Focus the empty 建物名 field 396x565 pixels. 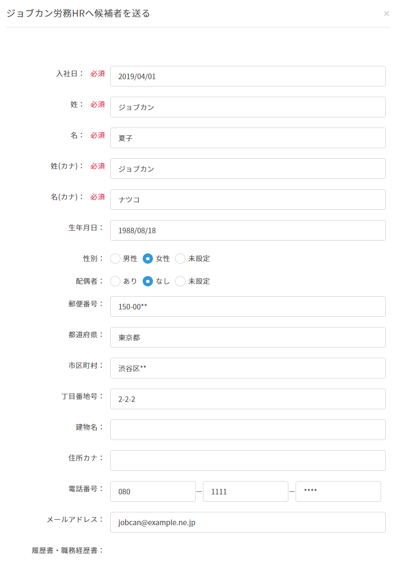[248, 430]
